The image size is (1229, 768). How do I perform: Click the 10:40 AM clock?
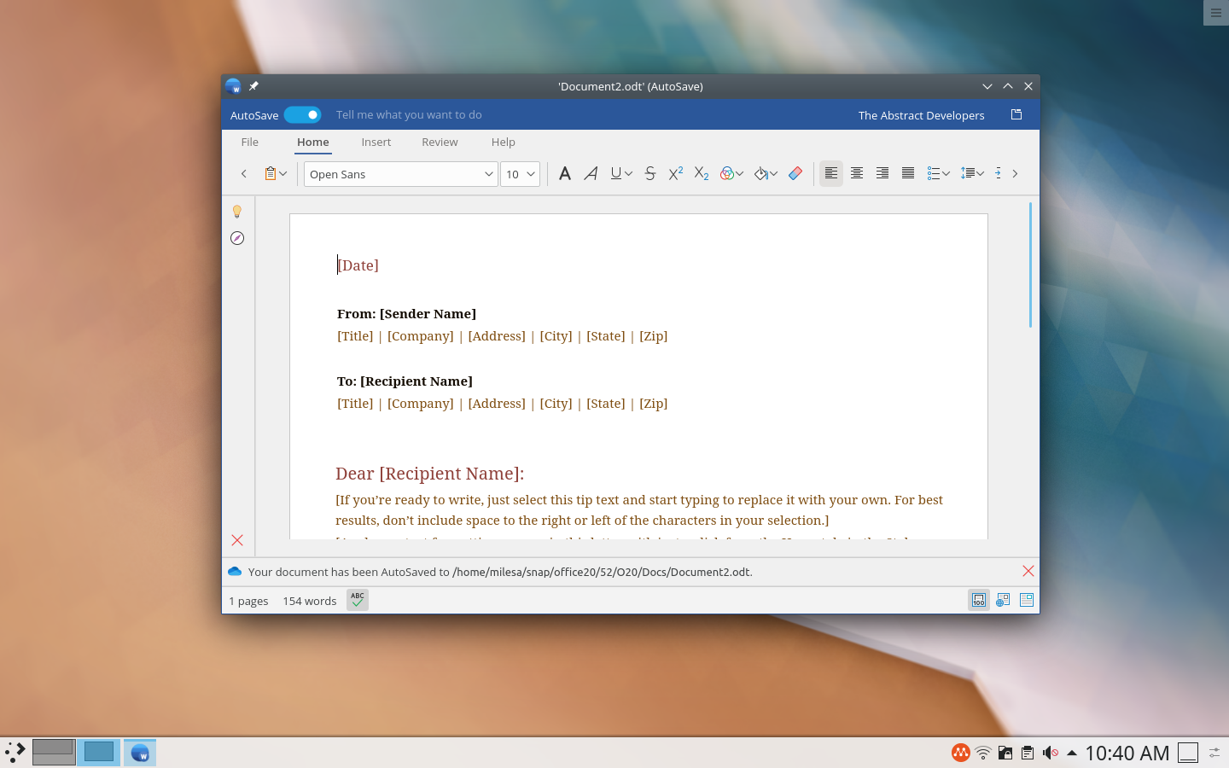tap(1127, 753)
